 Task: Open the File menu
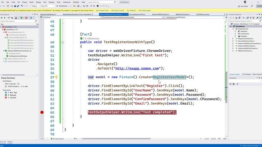(2, 2)
